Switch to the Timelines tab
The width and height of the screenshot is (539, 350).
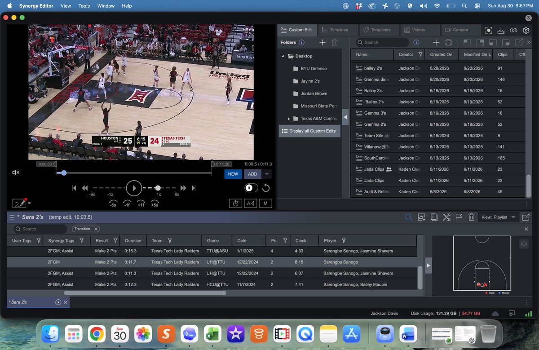coord(338,30)
